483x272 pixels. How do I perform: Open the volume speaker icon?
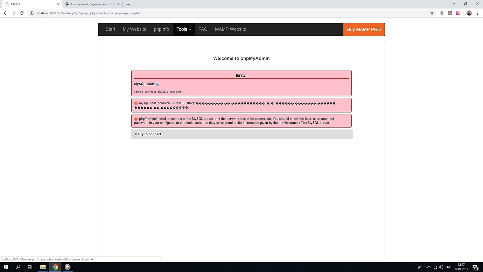click(441, 267)
